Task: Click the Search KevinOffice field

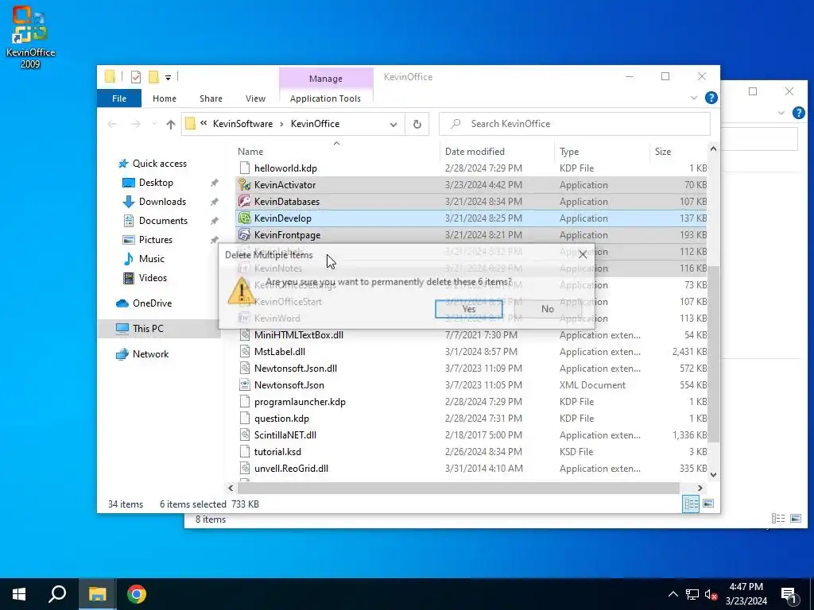Action: coord(575,123)
